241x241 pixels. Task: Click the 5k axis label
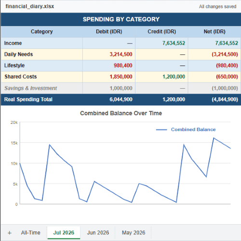(15, 184)
